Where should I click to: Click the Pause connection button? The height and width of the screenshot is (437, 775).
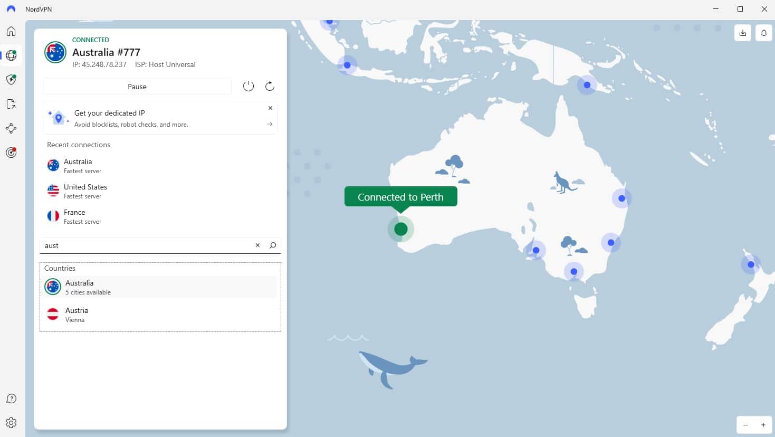(x=137, y=87)
